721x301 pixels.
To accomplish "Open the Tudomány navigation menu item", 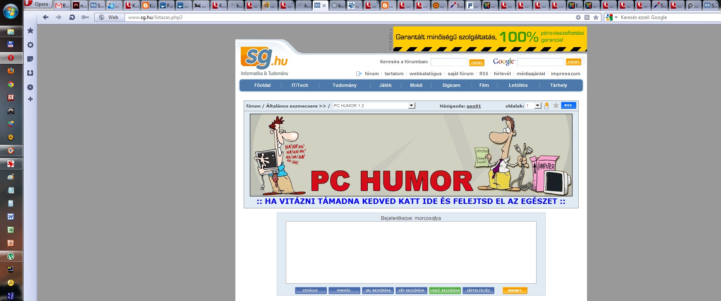I will 344,85.
